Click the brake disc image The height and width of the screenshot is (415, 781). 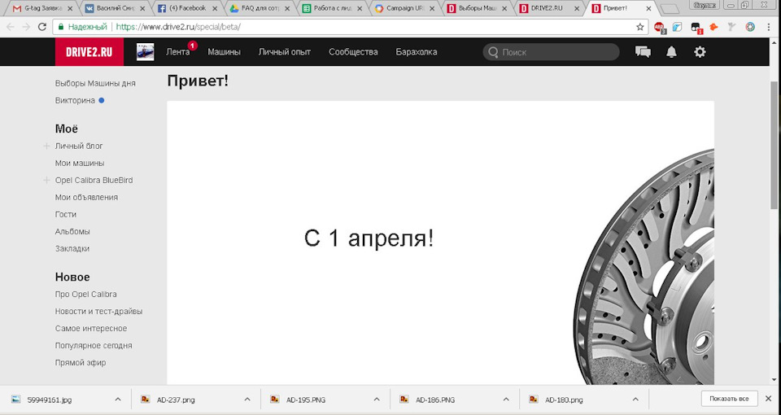pyautogui.click(x=644, y=266)
